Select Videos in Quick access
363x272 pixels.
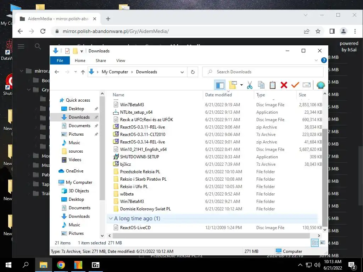click(x=75, y=160)
